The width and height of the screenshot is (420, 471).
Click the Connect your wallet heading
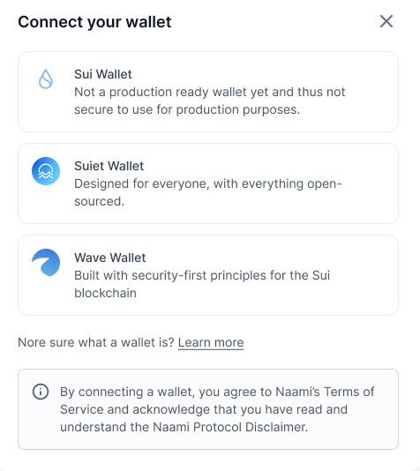click(x=94, y=22)
